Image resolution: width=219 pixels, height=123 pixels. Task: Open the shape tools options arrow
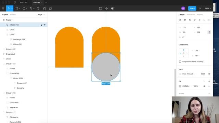click(x=27, y=9)
